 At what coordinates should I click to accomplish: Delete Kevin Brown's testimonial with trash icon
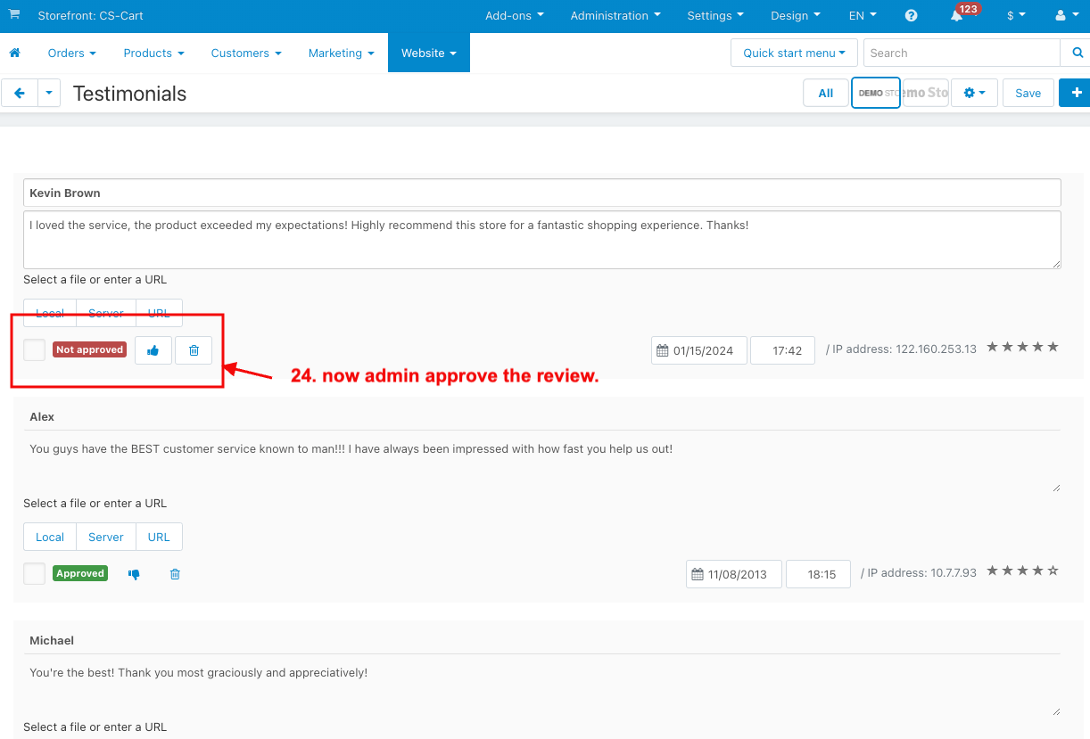[x=194, y=350]
